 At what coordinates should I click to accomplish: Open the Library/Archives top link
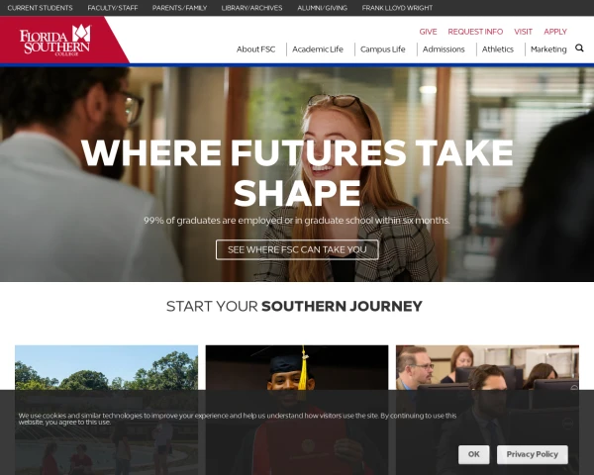click(x=251, y=8)
